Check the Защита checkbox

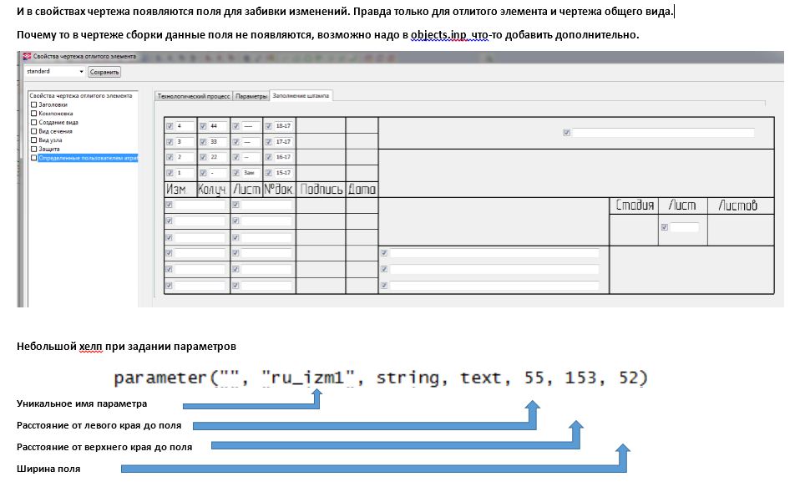coord(34,149)
